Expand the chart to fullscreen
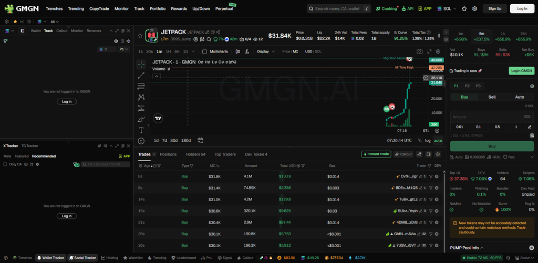 point(429,51)
